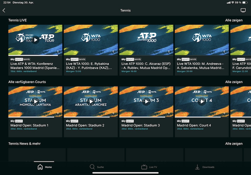This screenshot has height=175, width=251.
Task: Tap the iPad home indicator bar
Action: coord(125,173)
